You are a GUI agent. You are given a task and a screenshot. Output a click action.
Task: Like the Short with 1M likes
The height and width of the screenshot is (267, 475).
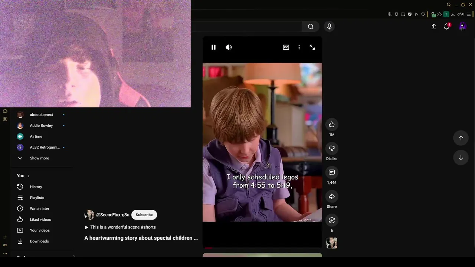(332, 125)
